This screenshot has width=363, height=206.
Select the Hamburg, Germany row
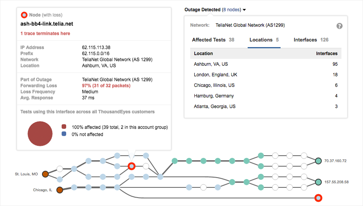pyautogui.click(x=265, y=96)
